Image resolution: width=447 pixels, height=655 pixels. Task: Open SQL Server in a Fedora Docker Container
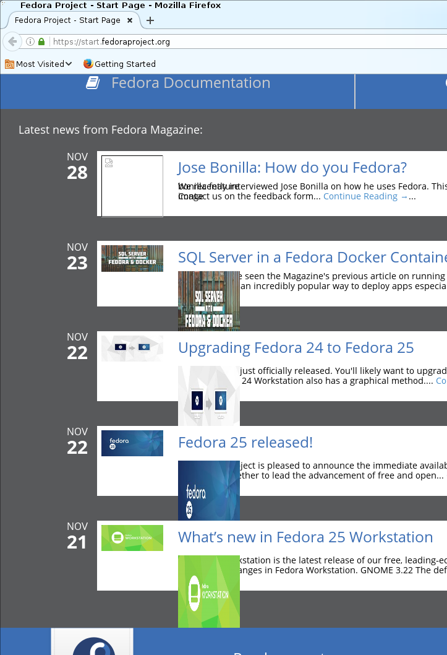pos(312,258)
